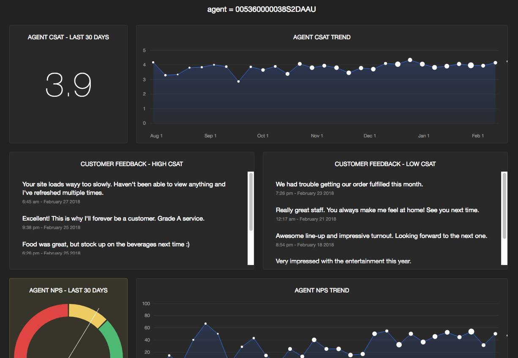Image resolution: width=518 pixels, height=358 pixels.
Task: Click the agent ID header text
Action: point(262,9)
